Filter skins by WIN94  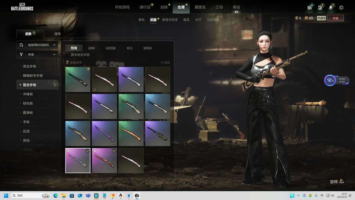pyautogui.click(x=148, y=48)
